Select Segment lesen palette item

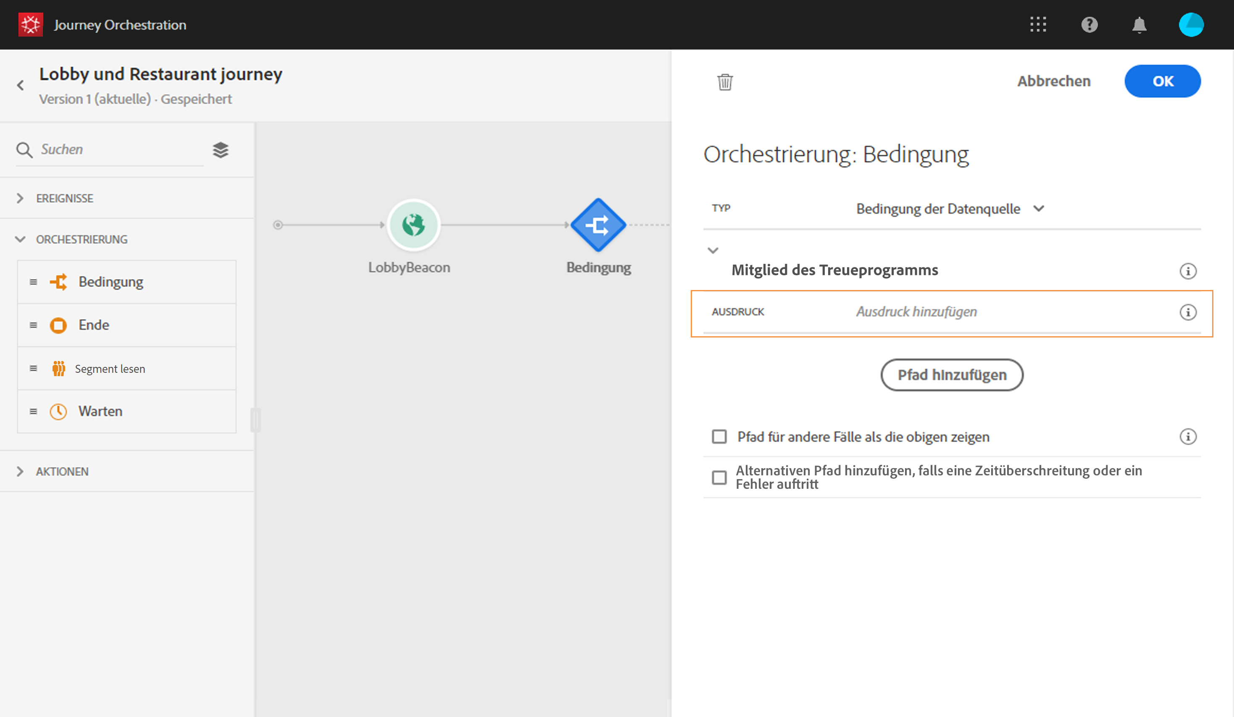click(110, 369)
